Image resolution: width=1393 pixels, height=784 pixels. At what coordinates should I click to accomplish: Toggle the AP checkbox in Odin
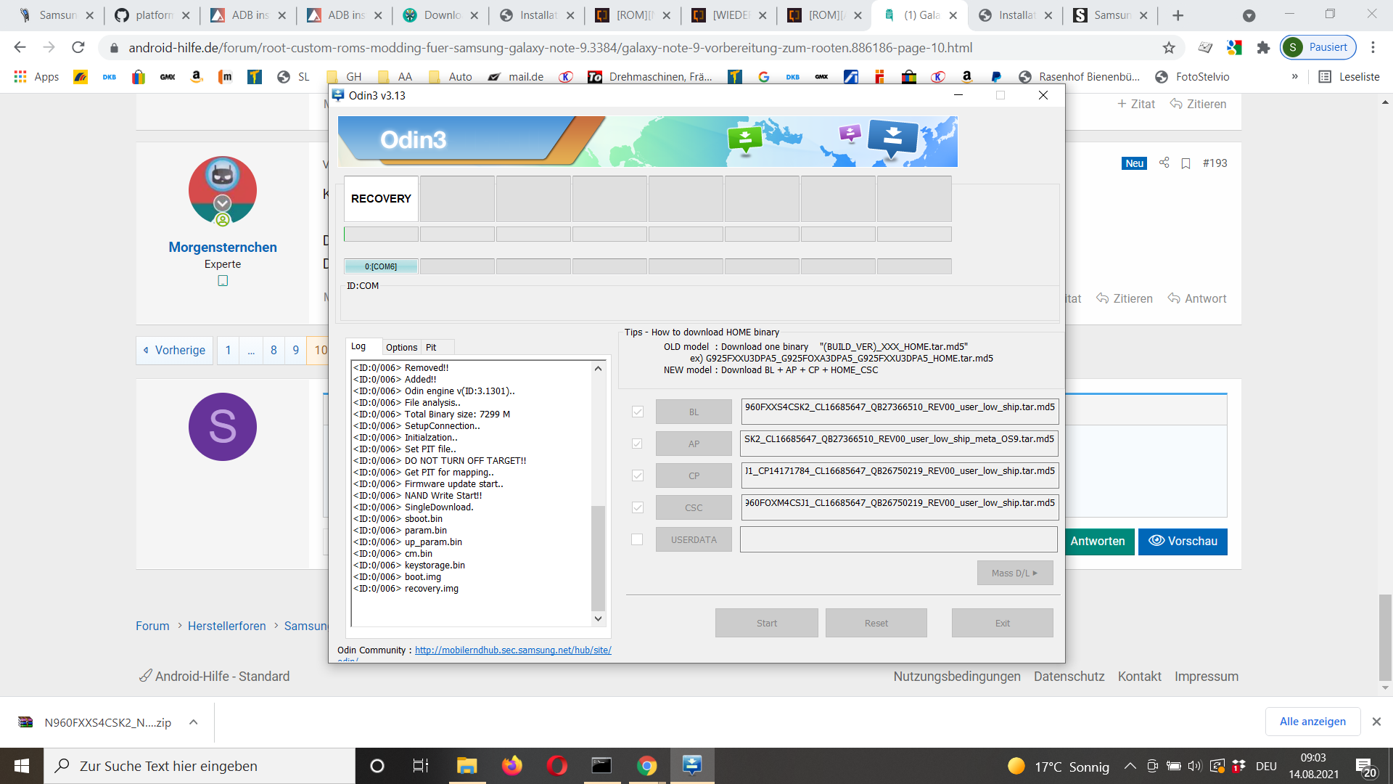[637, 444]
